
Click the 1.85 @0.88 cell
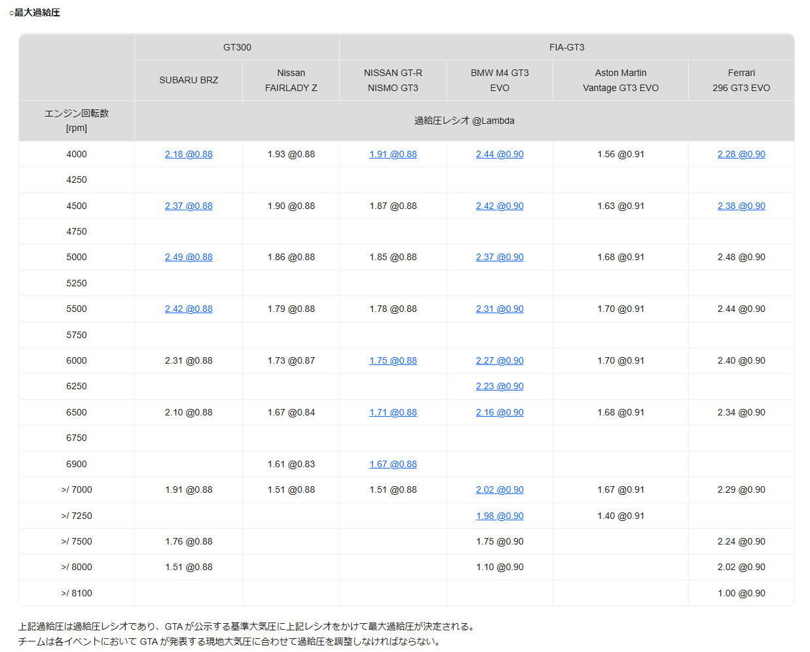tap(393, 257)
